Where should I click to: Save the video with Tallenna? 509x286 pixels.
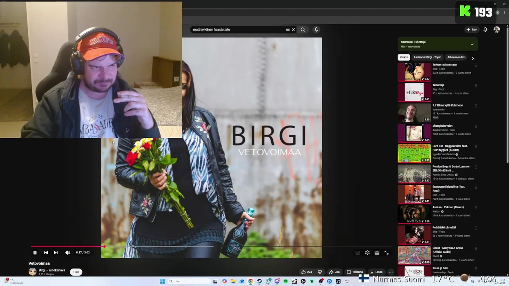[x=355, y=272]
